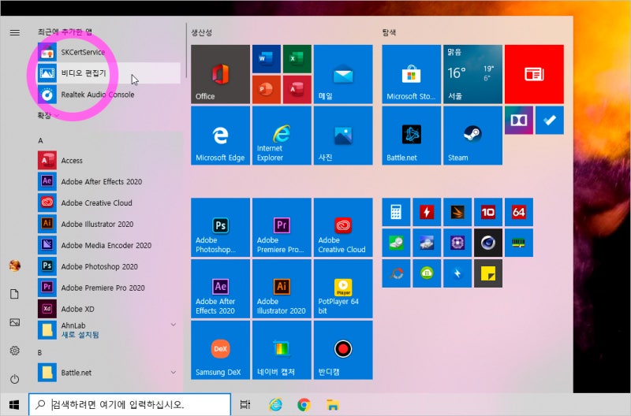Open Adobe Illustrator 2020 list entry
This screenshot has width=631, height=416.
coord(109,224)
